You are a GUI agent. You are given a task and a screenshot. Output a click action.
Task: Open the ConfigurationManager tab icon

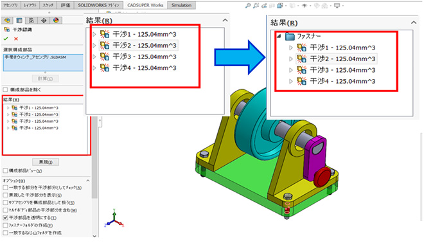(x=31, y=21)
